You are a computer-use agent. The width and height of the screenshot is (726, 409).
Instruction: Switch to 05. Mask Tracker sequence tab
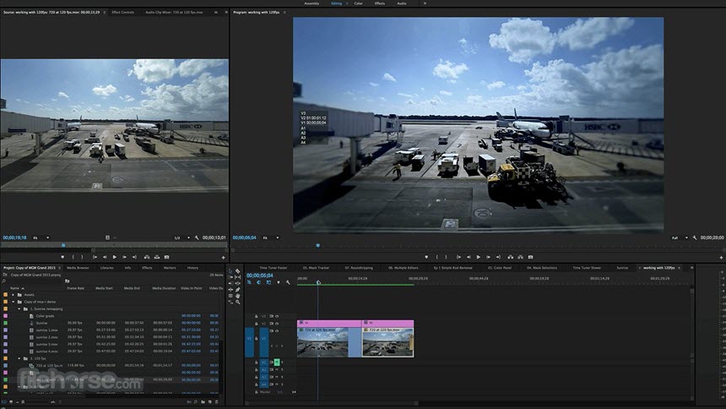click(317, 268)
